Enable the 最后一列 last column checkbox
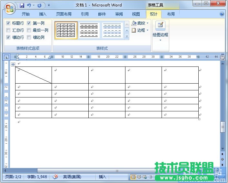 pyautogui.click(x=29, y=30)
